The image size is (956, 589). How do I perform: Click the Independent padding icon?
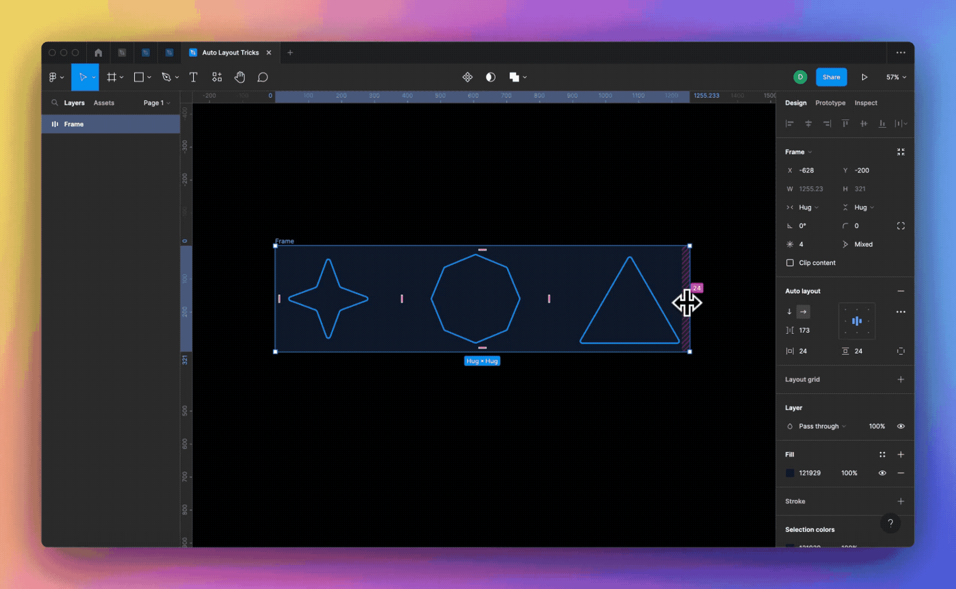click(x=901, y=351)
